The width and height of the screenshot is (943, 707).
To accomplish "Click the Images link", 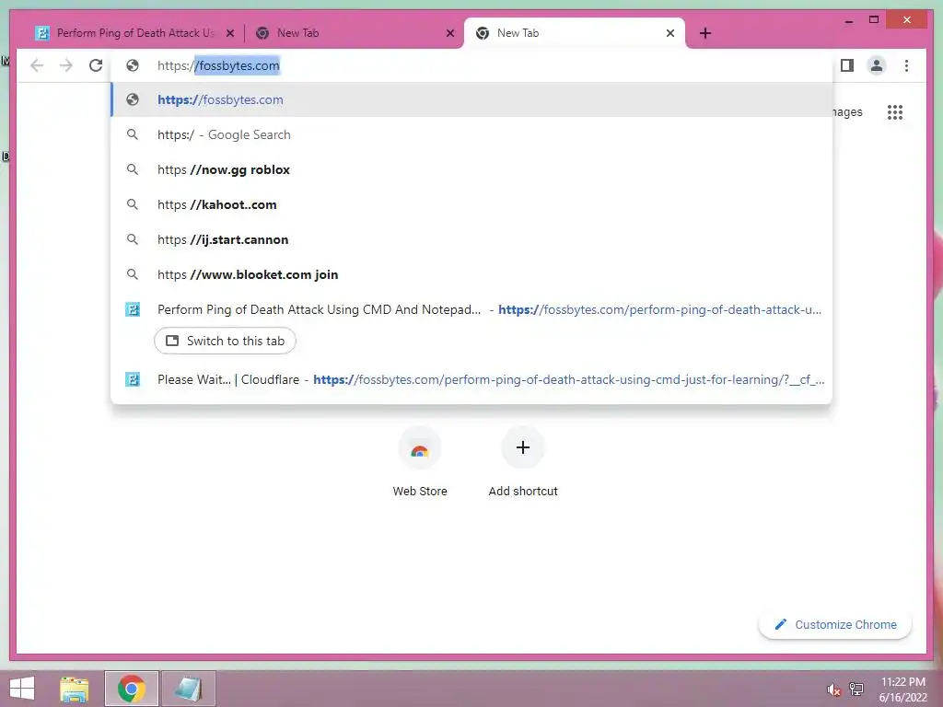I will [847, 112].
